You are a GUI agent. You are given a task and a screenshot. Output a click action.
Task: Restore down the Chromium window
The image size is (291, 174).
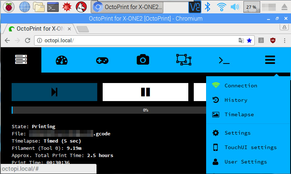point(277,18)
